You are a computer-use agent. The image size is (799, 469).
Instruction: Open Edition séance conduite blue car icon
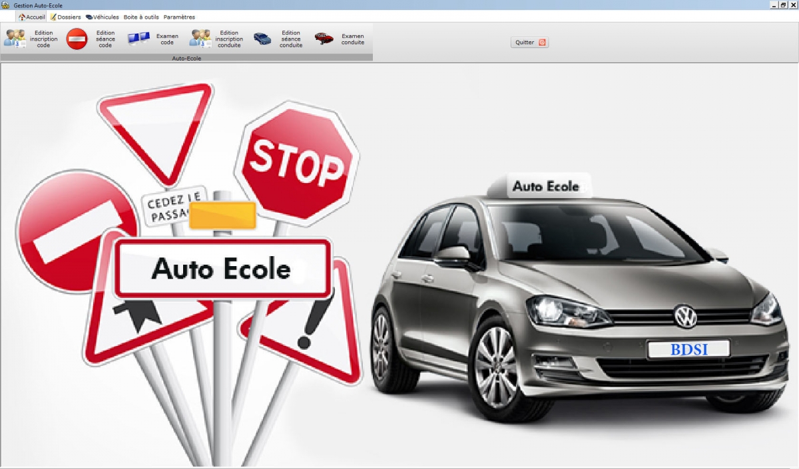[262, 39]
